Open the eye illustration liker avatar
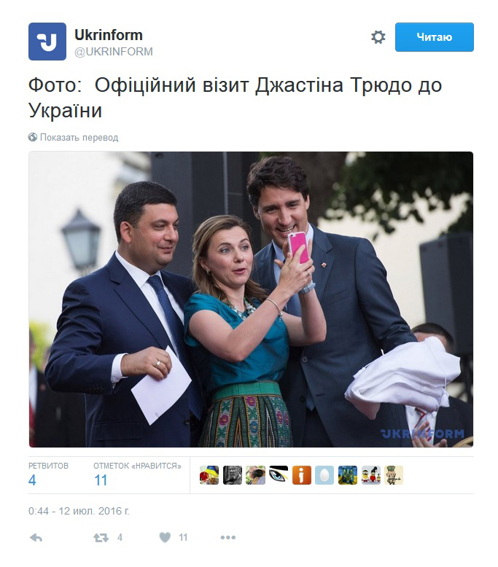Image resolution: width=498 pixels, height=567 pixels. 279,475
